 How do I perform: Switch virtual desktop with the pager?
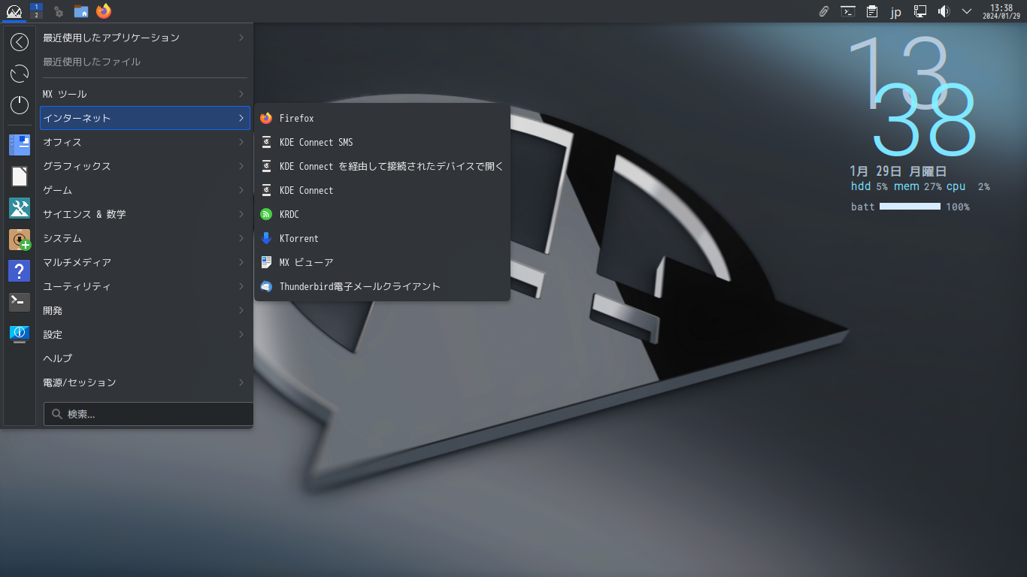pyautogui.click(x=36, y=11)
